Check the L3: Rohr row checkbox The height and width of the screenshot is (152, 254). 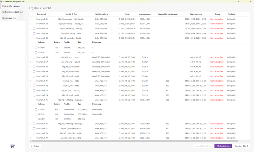click(36, 119)
